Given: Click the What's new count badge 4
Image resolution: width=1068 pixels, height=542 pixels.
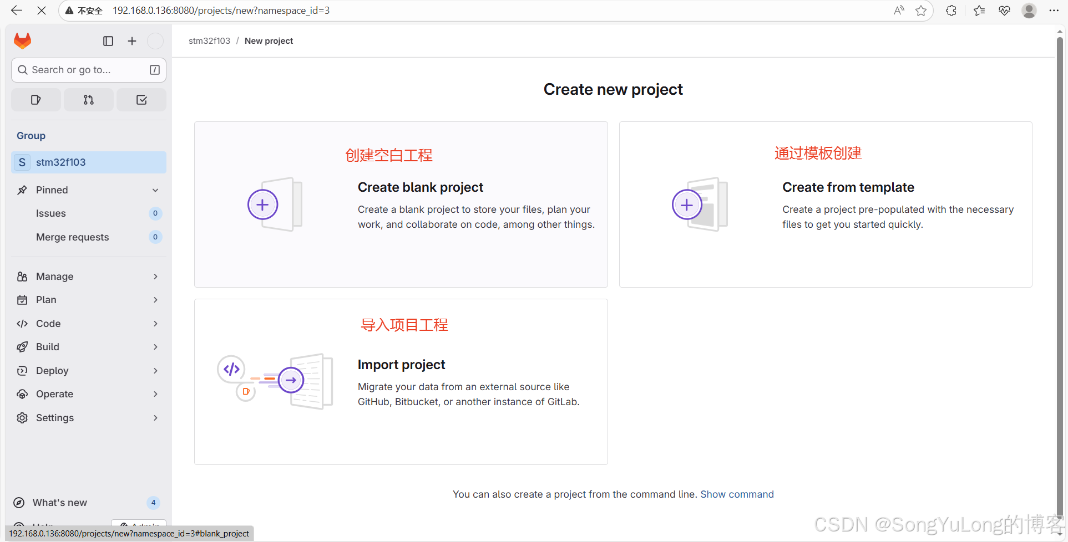Looking at the screenshot, I should (x=154, y=503).
